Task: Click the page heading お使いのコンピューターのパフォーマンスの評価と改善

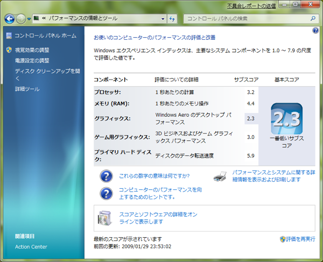Action: 155,38
